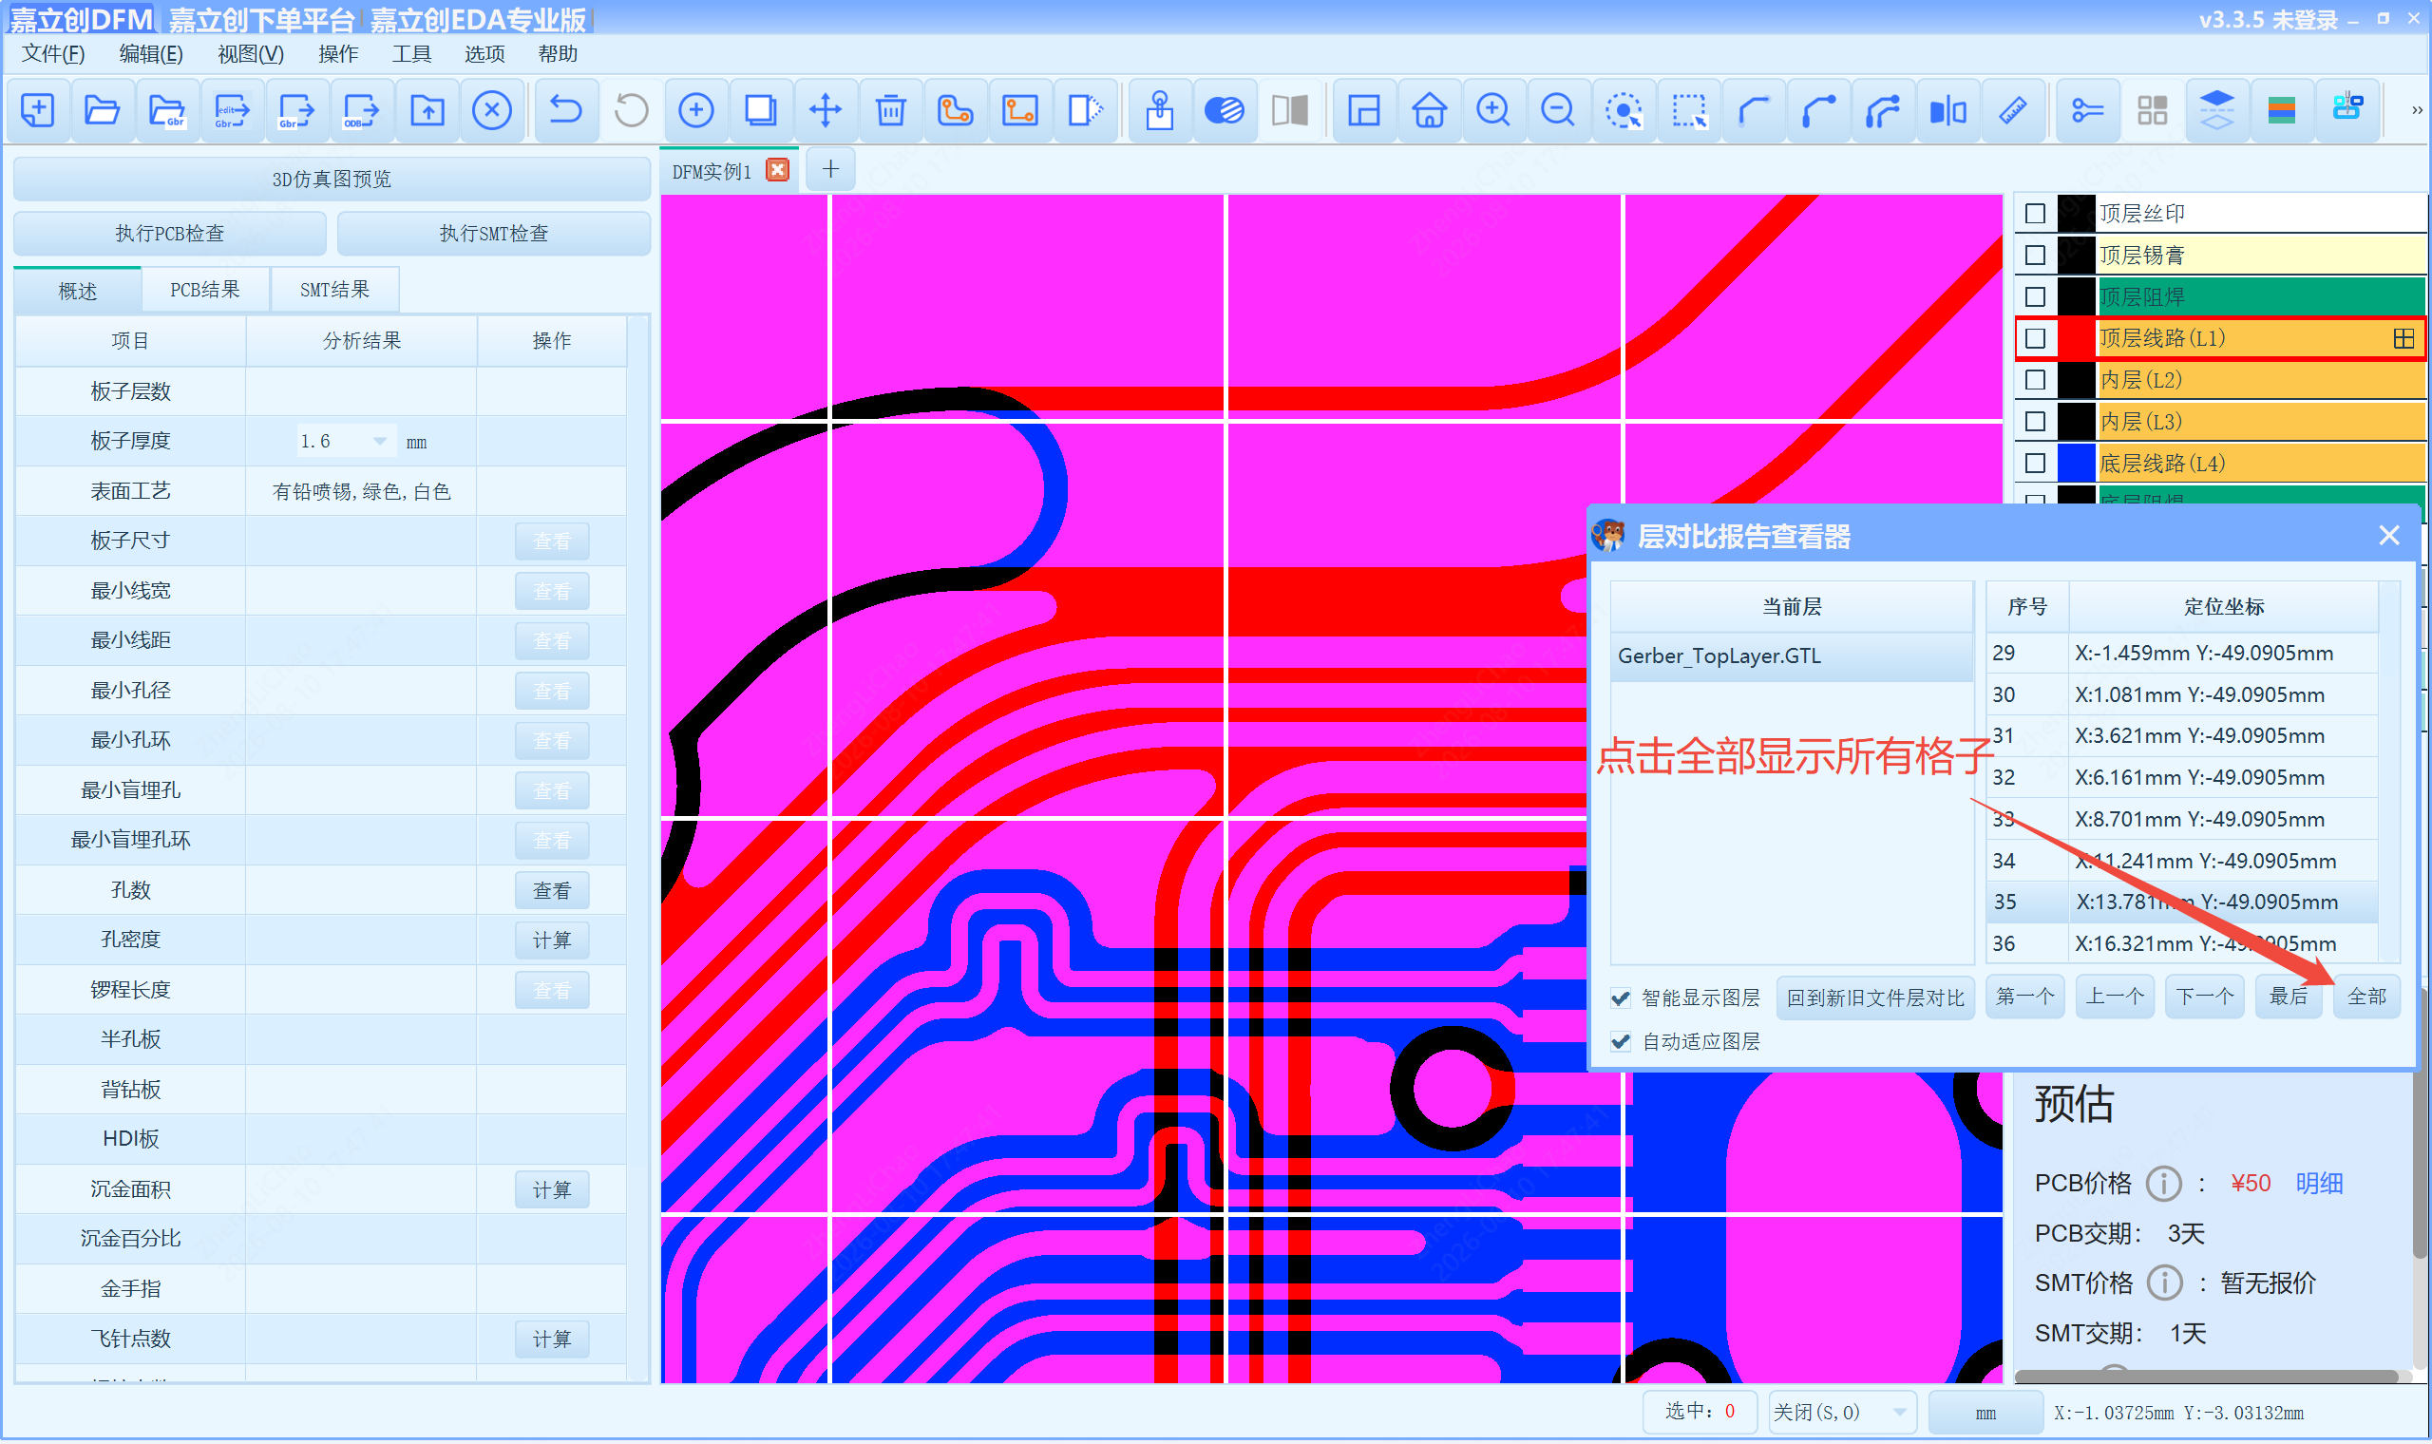Click the undo arrow icon

(565, 110)
